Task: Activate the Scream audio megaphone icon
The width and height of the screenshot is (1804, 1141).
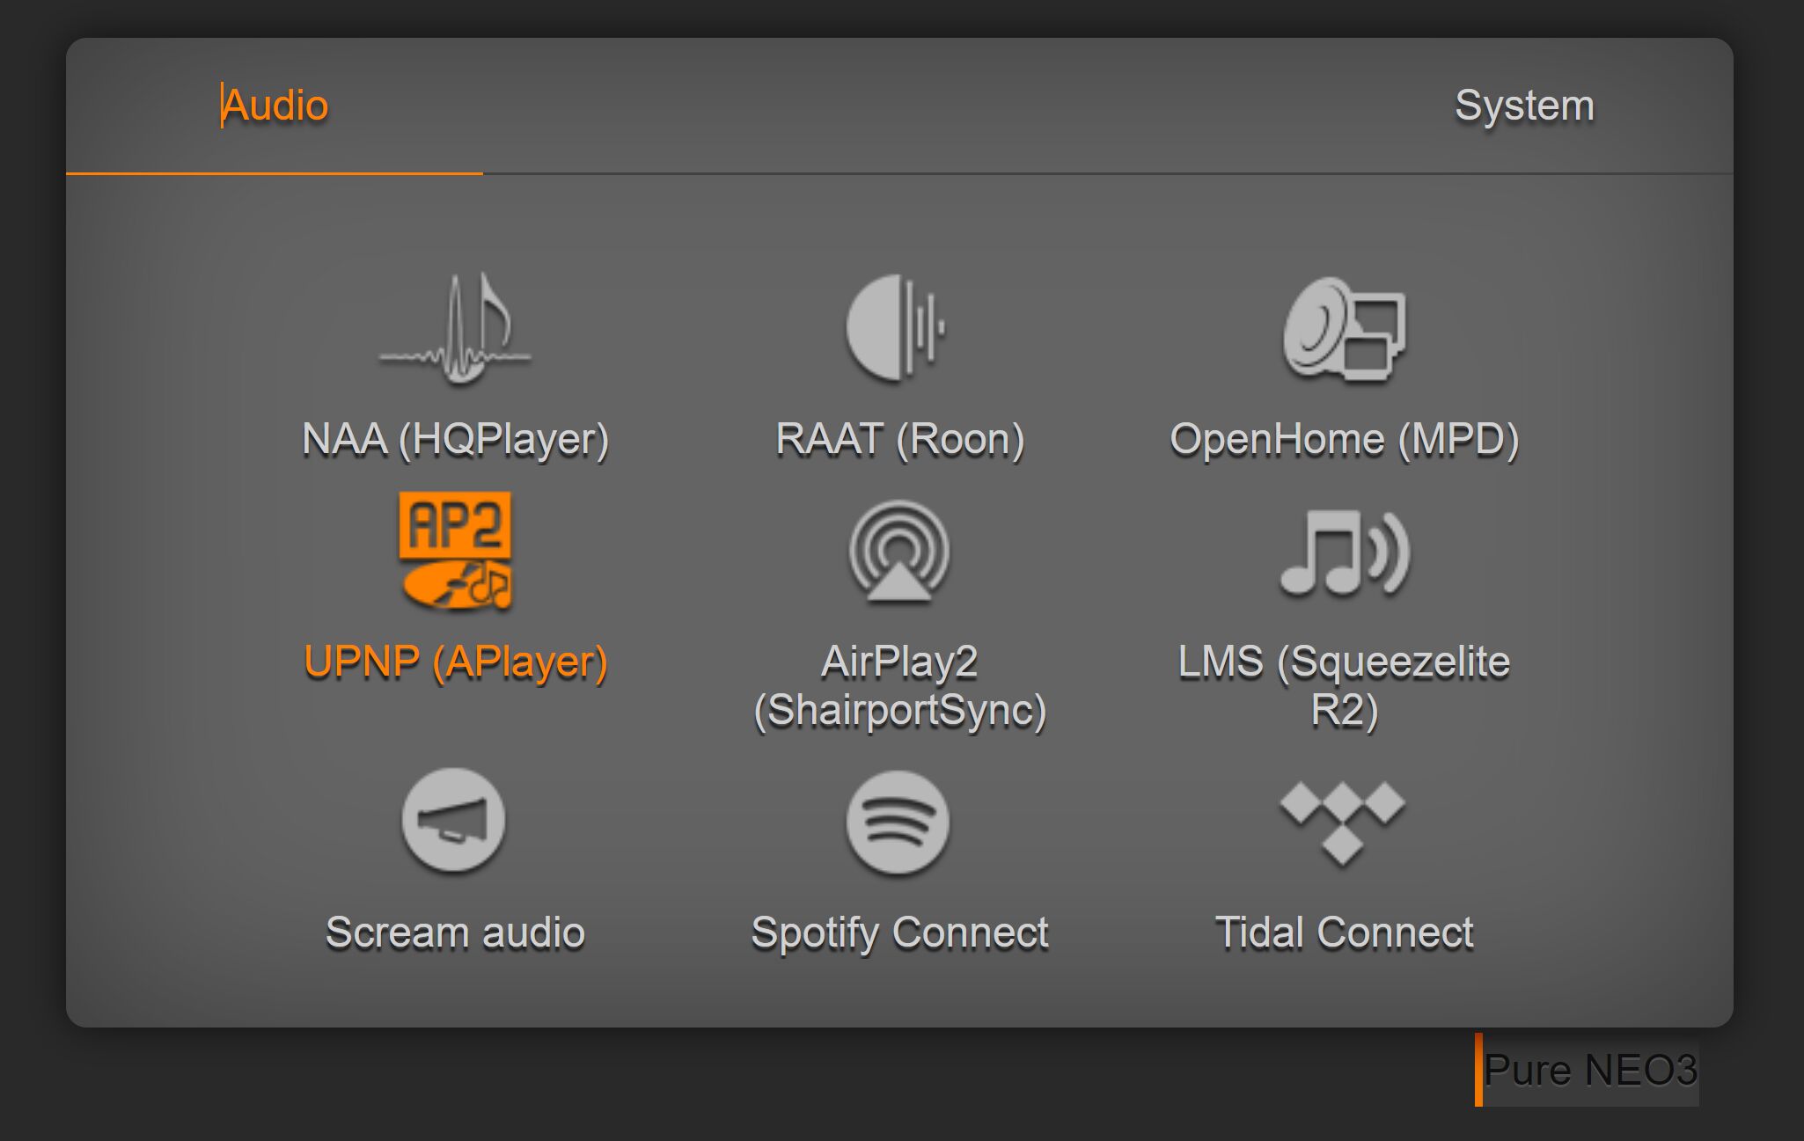Action: click(453, 820)
